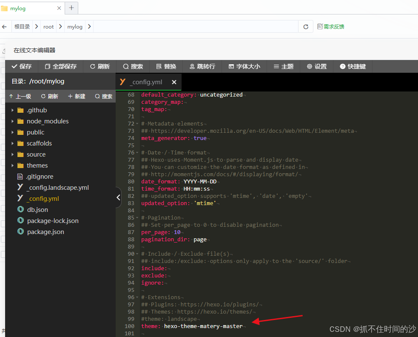Click the date_format value YYYY-MM-DD

pyautogui.click(x=200, y=181)
